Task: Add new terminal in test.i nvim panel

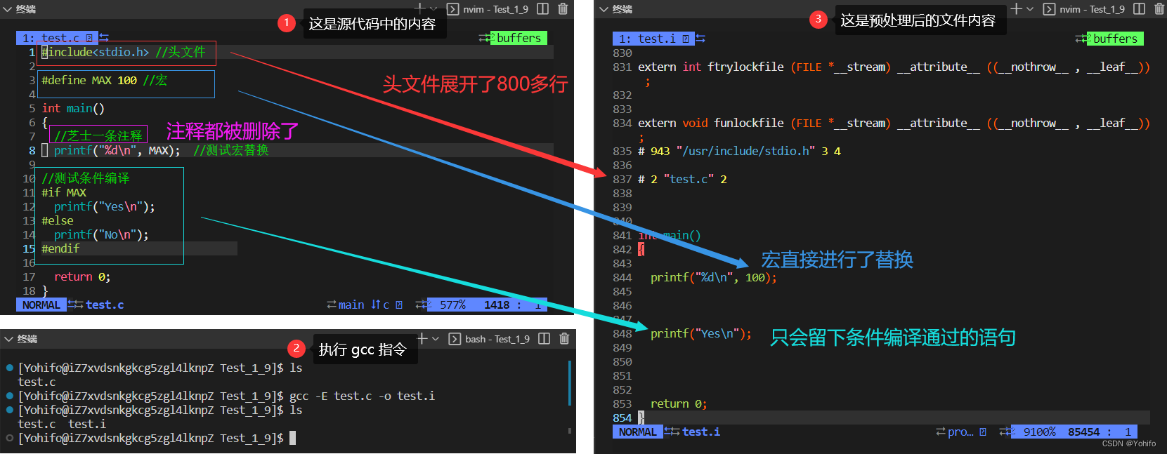Action: [1017, 8]
